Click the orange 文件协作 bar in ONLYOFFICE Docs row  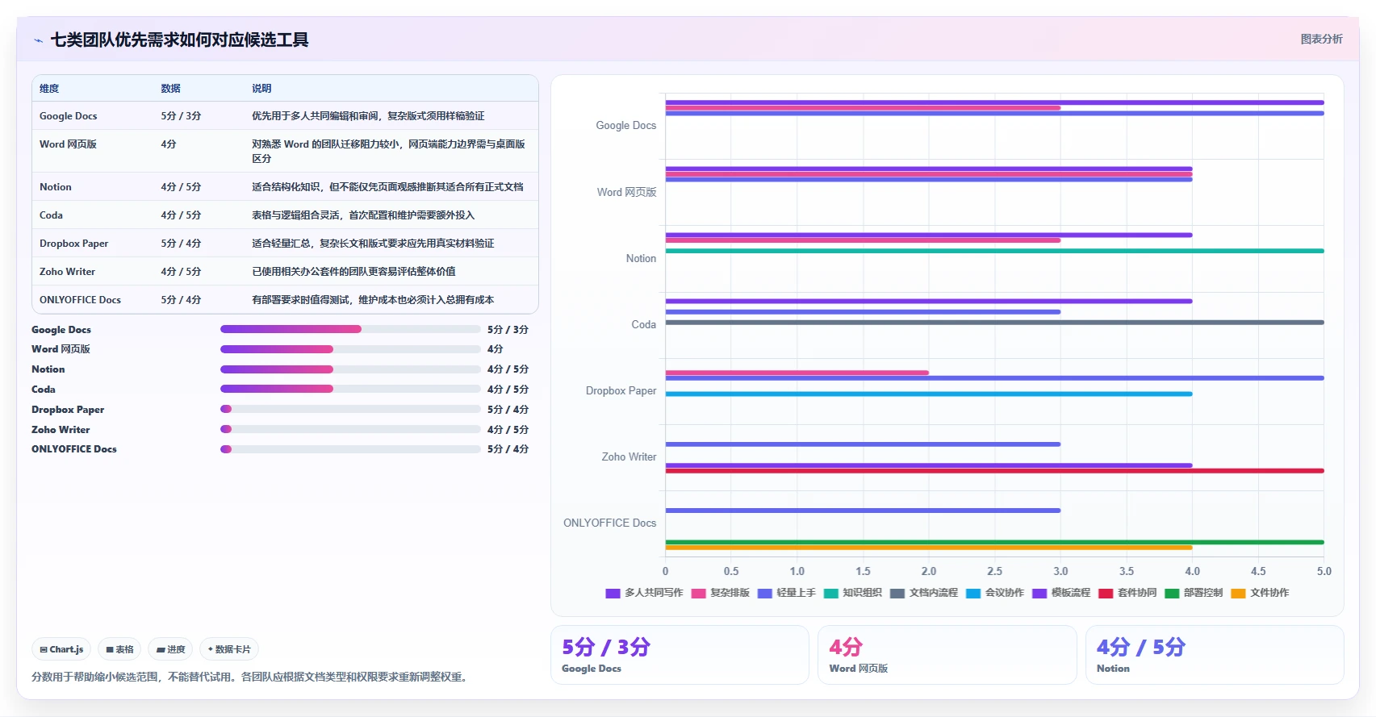coord(929,548)
